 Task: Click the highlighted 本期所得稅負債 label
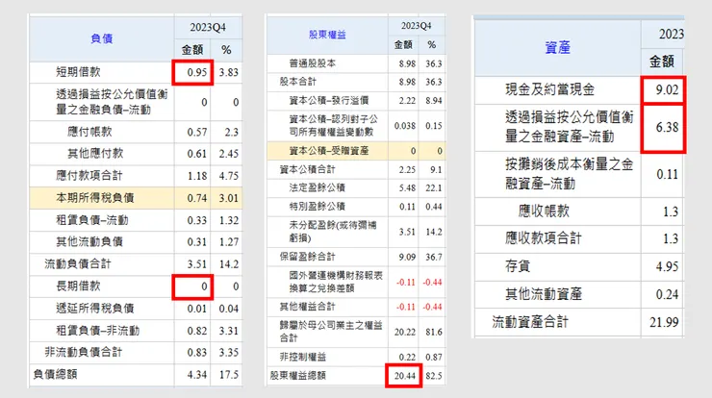pyautogui.click(x=95, y=198)
